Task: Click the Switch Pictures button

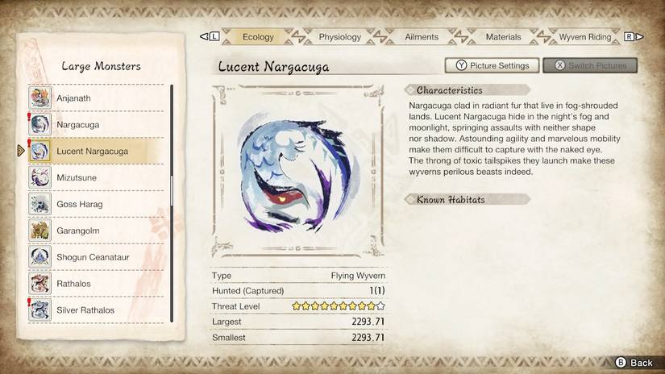Action: tap(590, 65)
